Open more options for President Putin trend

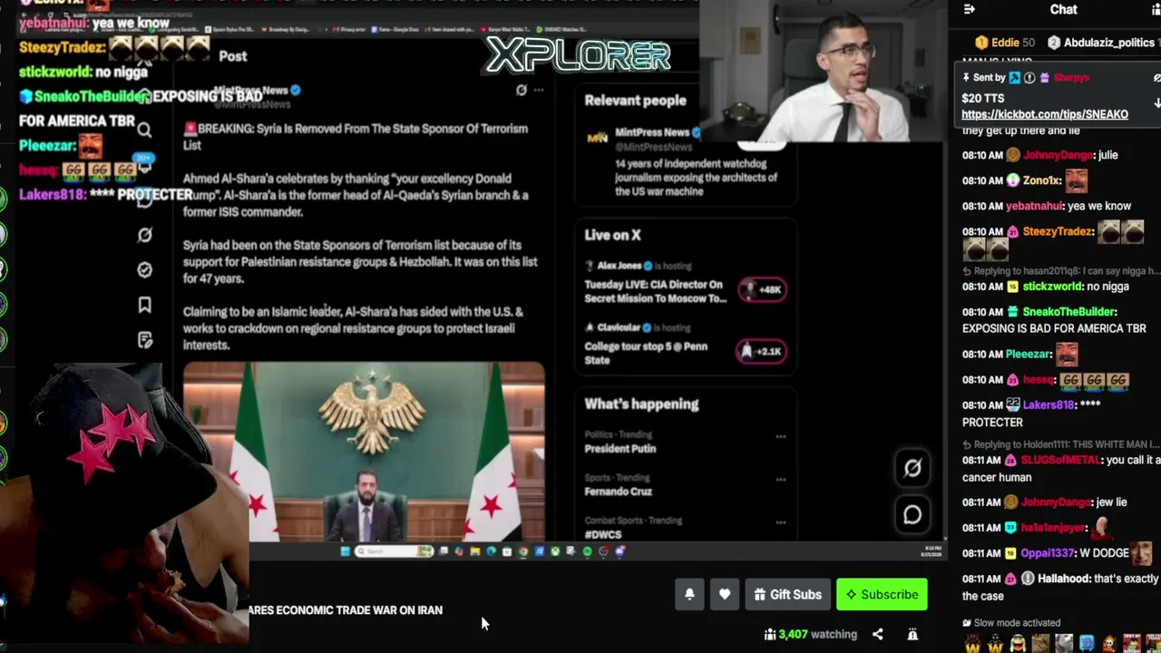[x=780, y=436]
